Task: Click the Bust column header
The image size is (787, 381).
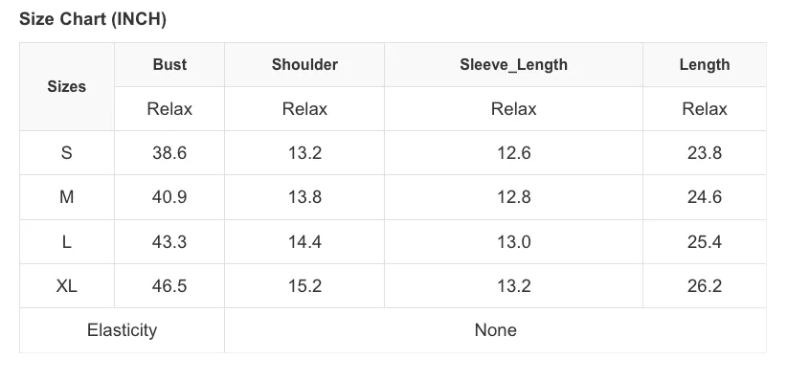Action: coord(169,65)
